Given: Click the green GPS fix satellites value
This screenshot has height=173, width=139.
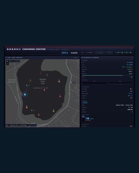Looking at the screenshot, I should pos(127,67).
